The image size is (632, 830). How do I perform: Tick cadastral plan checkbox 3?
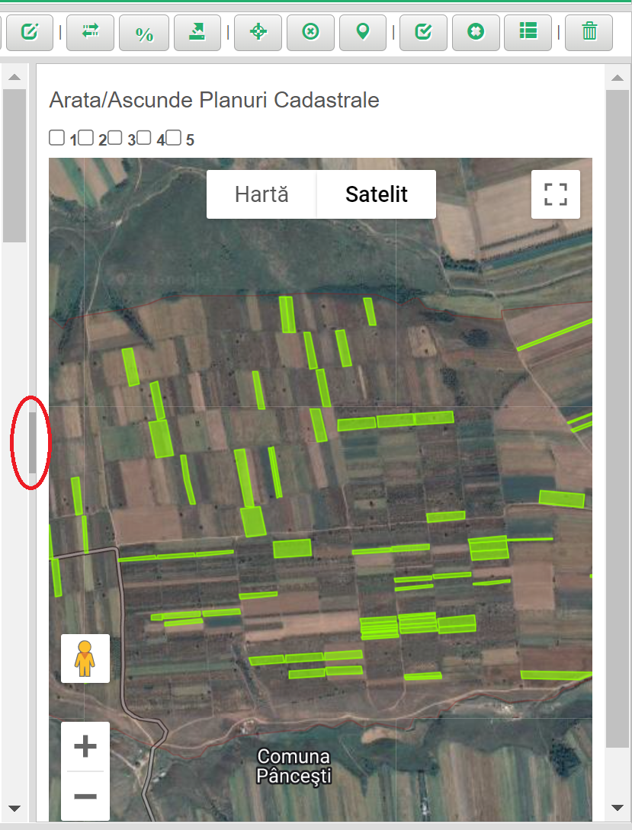point(115,138)
